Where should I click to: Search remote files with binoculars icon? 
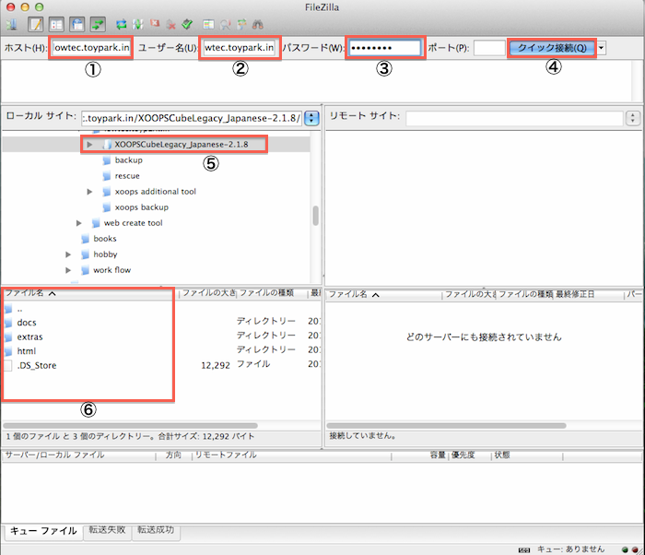click(x=258, y=25)
